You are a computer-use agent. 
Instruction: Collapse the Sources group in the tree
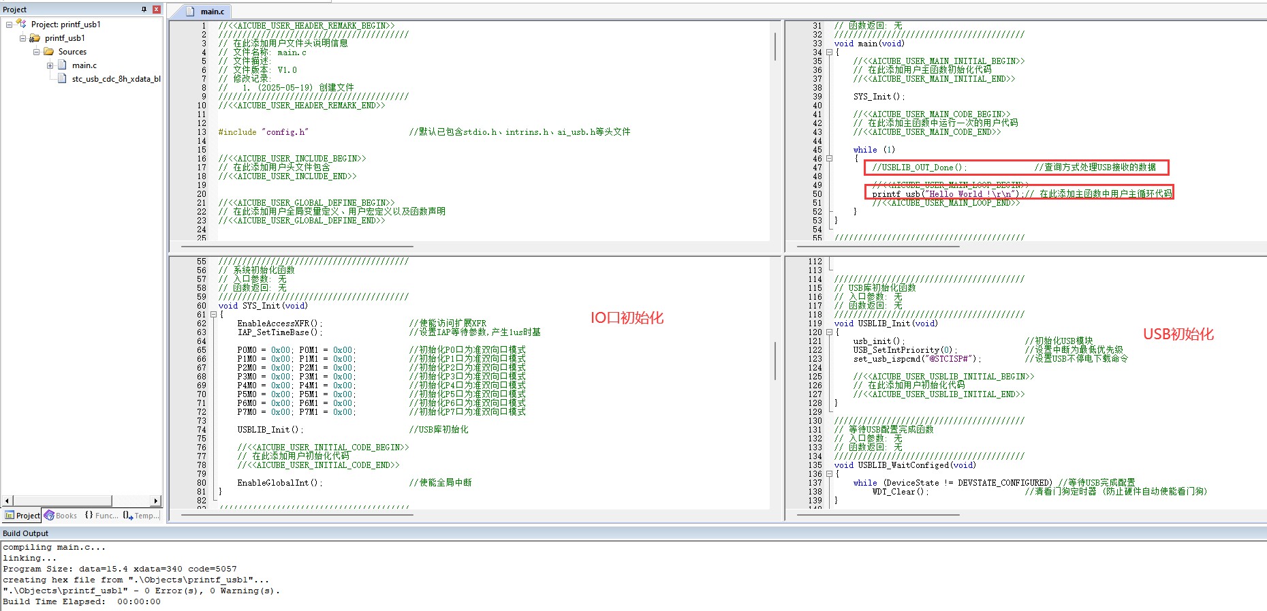(36, 52)
